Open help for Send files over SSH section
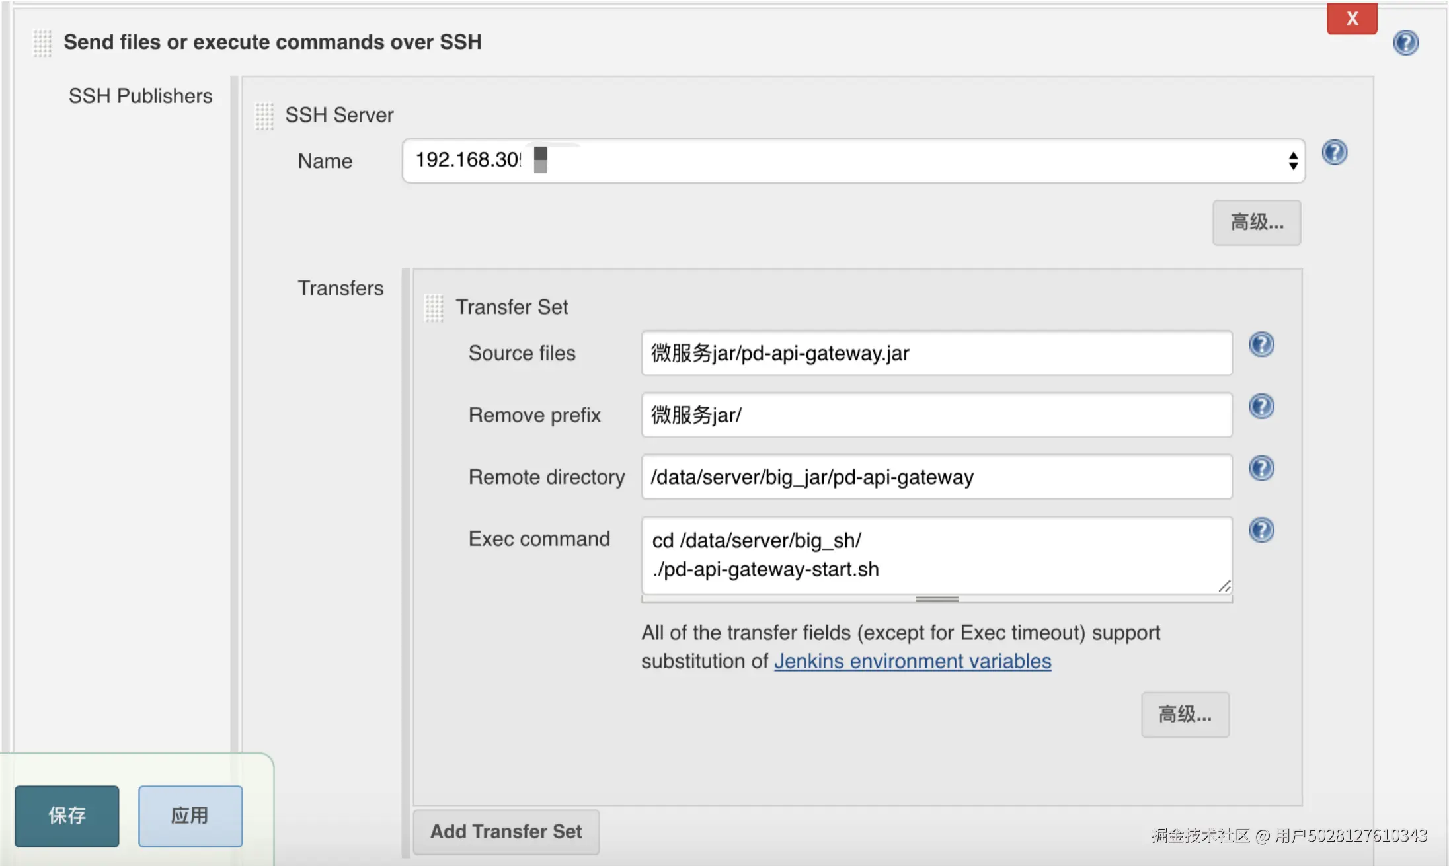 [x=1405, y=43]
